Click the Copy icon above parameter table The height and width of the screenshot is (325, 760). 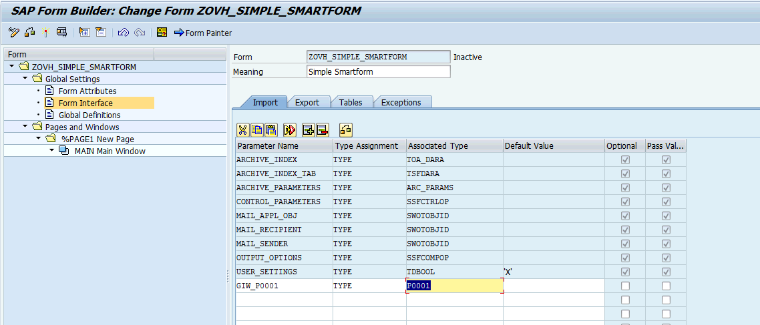point(257,130)
